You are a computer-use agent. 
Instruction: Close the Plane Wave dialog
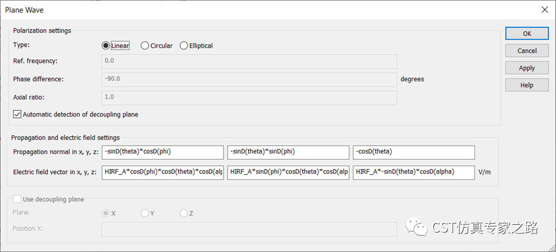point(545,10)
